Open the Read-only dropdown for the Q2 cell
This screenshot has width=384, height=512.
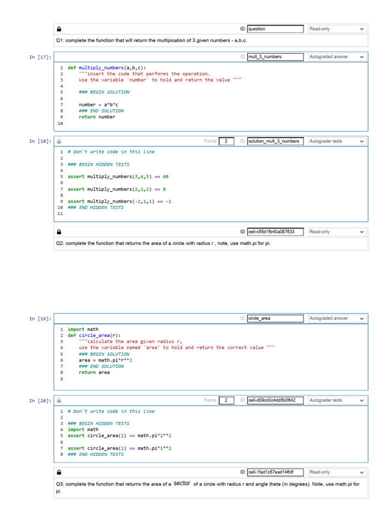337,232
